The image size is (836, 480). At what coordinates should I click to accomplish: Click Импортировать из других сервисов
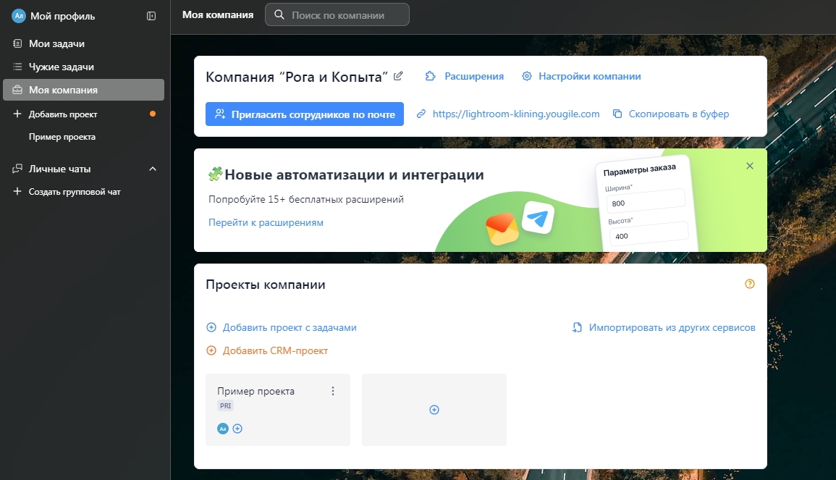[672, 327]
